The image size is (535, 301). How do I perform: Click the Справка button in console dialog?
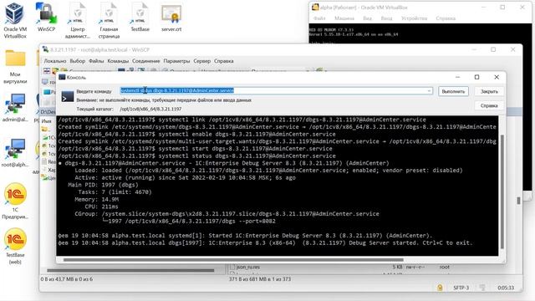click(x=489, y=106)
